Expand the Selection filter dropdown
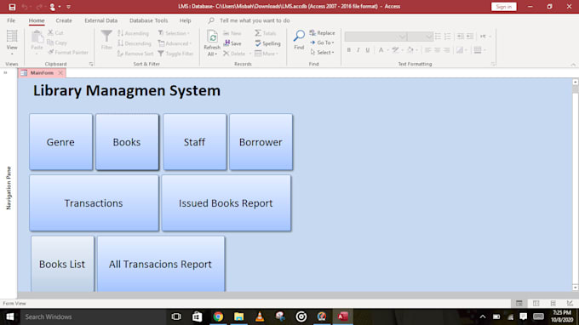Screen dimensions: 579x325 174,33
